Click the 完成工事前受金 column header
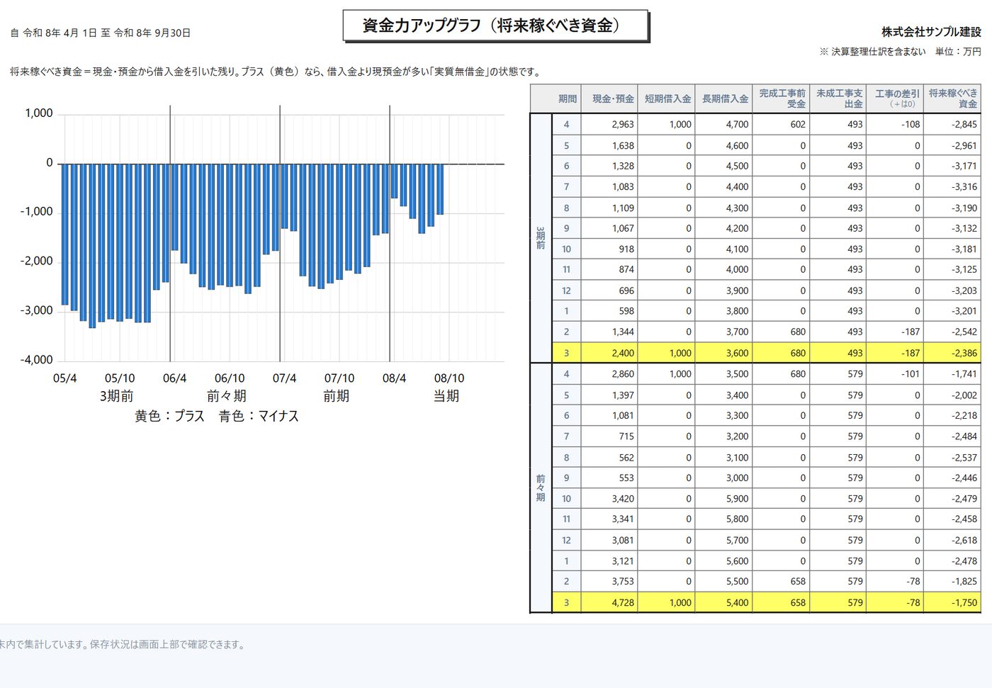992x688 pixels. click(781, 98)
